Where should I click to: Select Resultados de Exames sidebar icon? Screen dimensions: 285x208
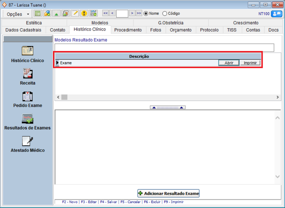[27, 118]
